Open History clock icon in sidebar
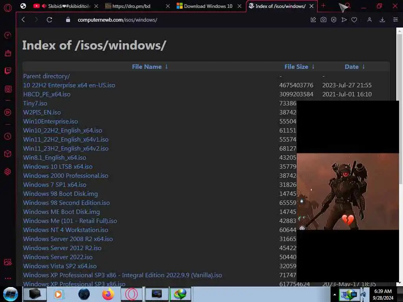 [x=8, y=136]
